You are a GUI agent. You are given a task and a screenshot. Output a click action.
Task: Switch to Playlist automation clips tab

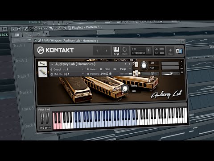[28, 34]
